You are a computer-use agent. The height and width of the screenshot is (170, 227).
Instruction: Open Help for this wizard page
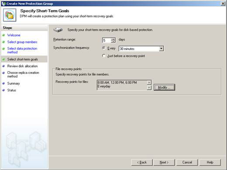coord(210,162)
